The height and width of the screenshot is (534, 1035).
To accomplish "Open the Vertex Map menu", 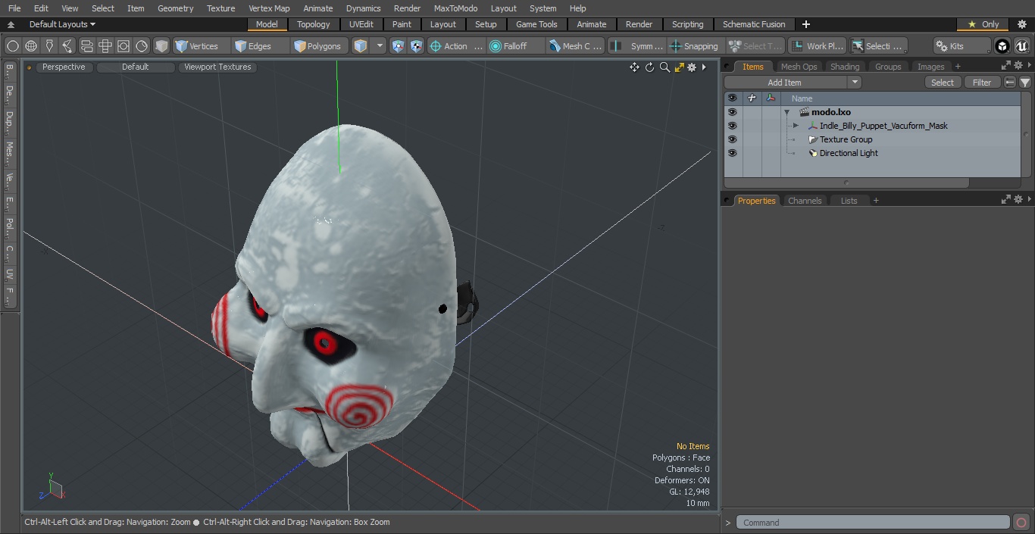I will click(269, 8).
